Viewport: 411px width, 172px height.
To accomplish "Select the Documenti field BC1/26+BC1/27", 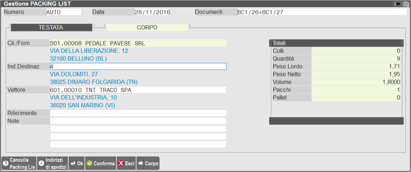I will click(322, 12).
